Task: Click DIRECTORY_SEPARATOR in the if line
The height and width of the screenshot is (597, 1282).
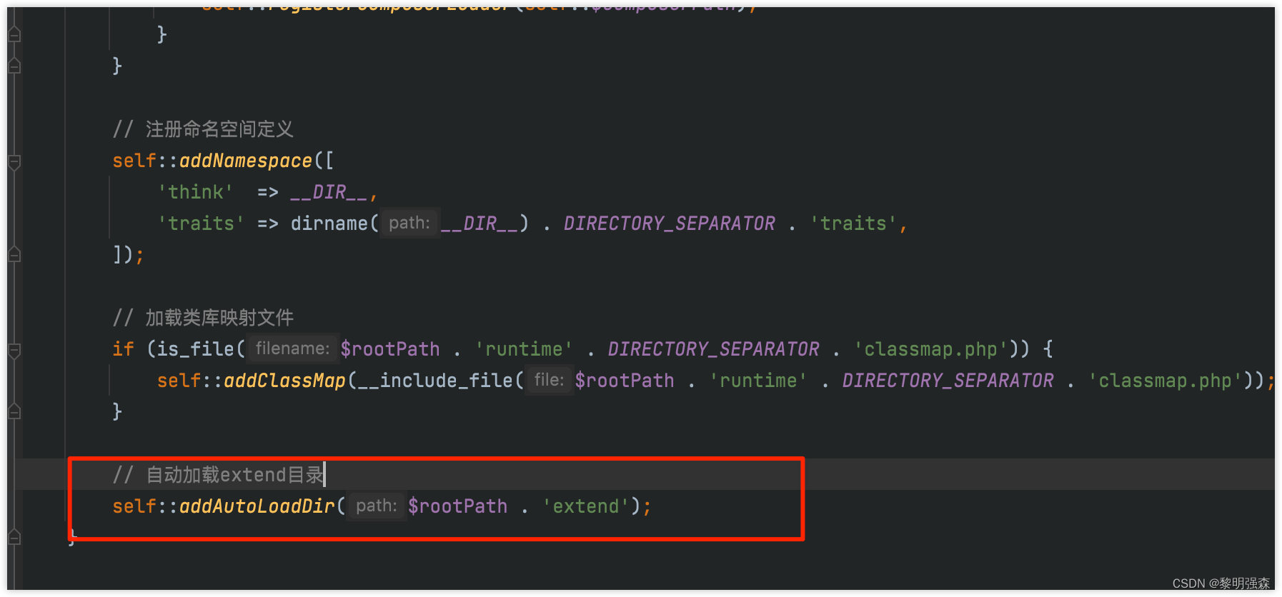Action: coord(714,349)
